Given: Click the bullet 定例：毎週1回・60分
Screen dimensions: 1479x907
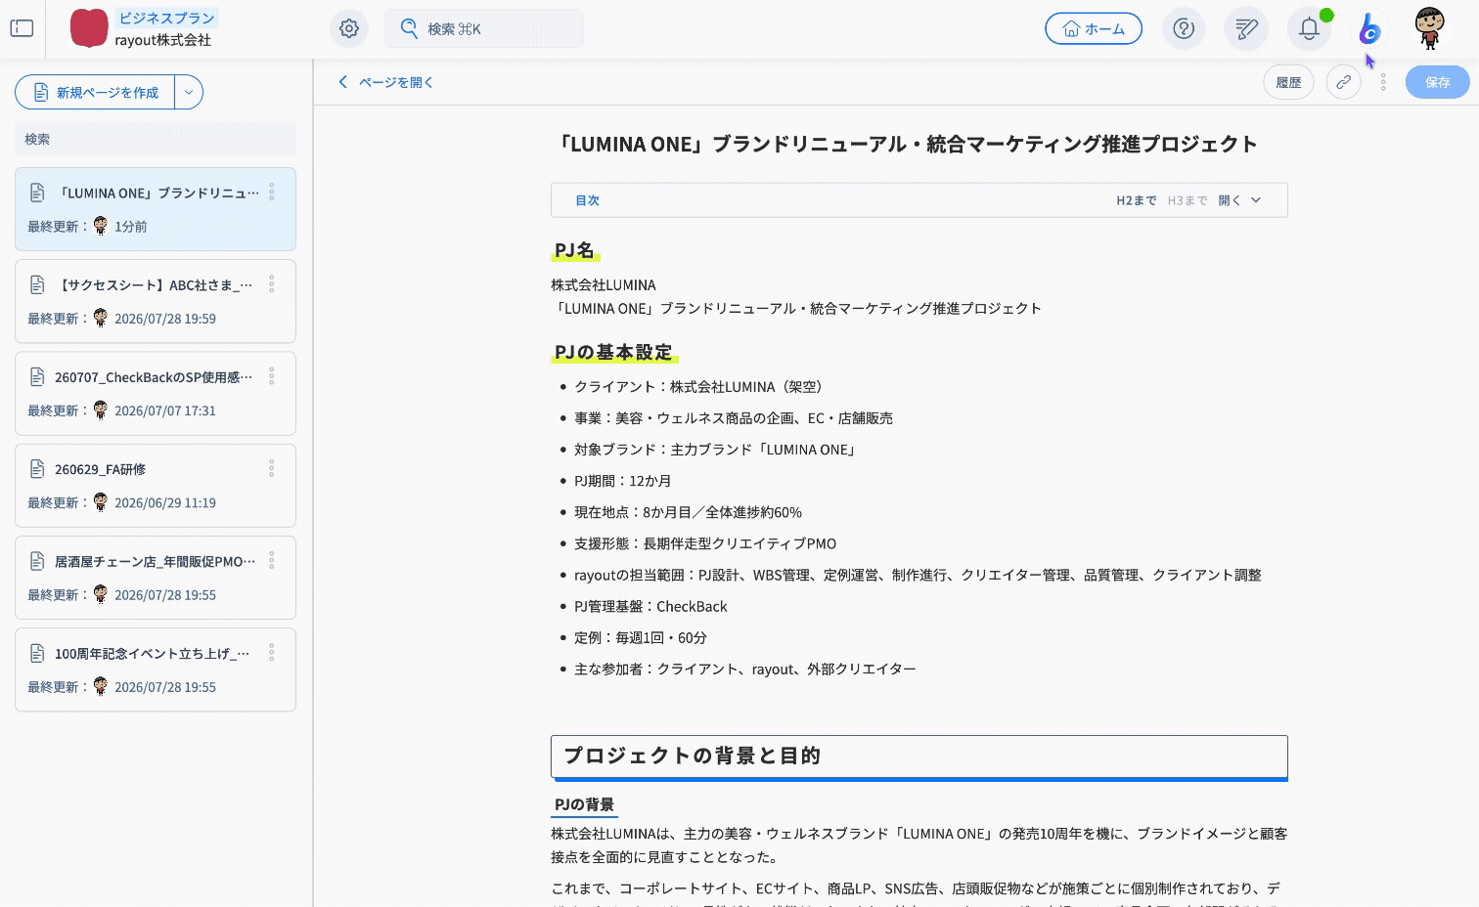Looking at the screenshot, I should click(x=641, y=637).
